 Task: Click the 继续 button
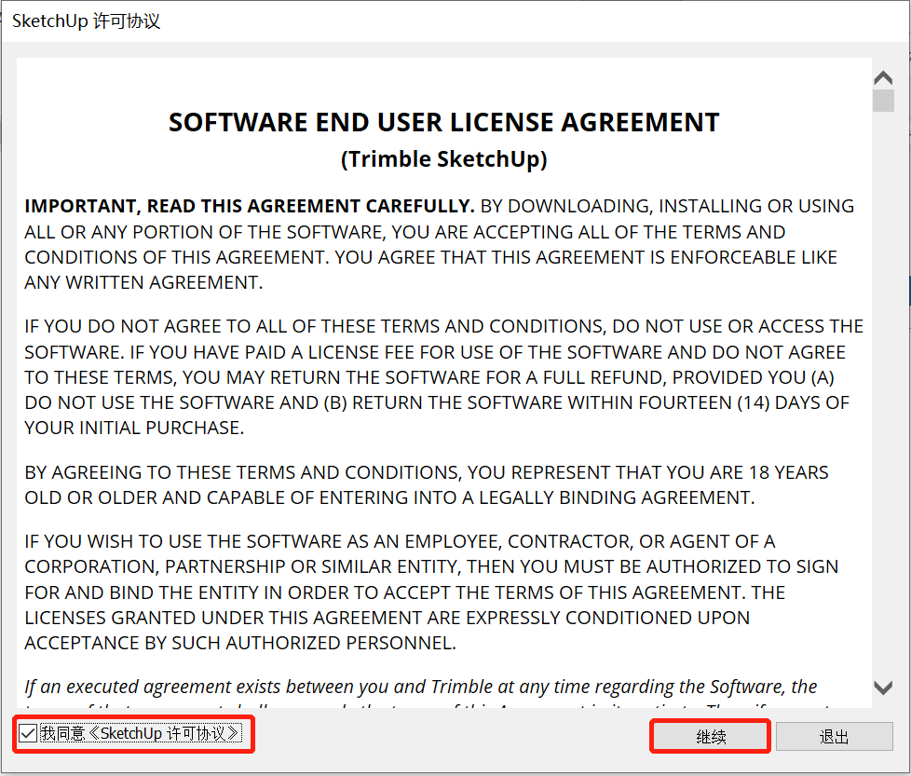point(711,737)
